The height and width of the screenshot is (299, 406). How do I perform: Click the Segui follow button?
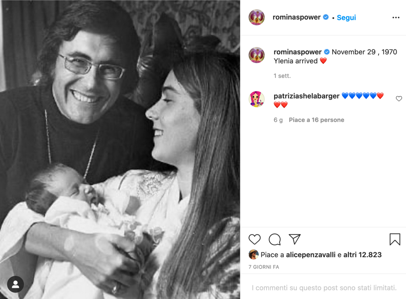[x=346, y=18]
